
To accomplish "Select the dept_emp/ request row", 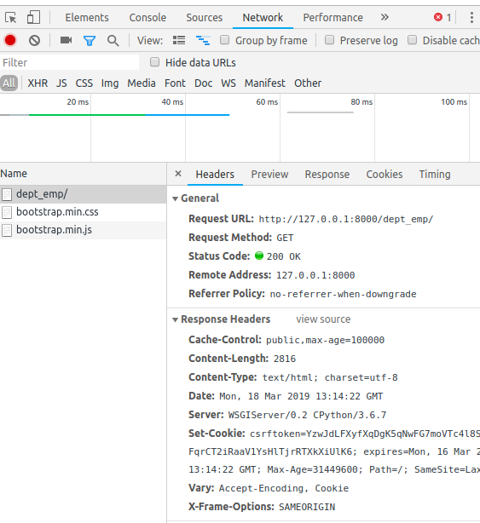I will point(83,194).
